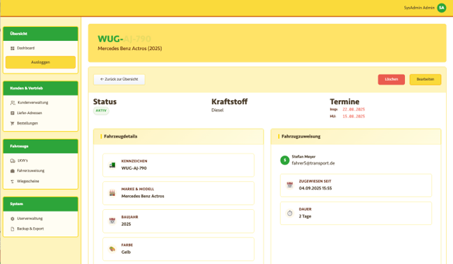Click the Kennzeichen truck icon

point(112,165)
